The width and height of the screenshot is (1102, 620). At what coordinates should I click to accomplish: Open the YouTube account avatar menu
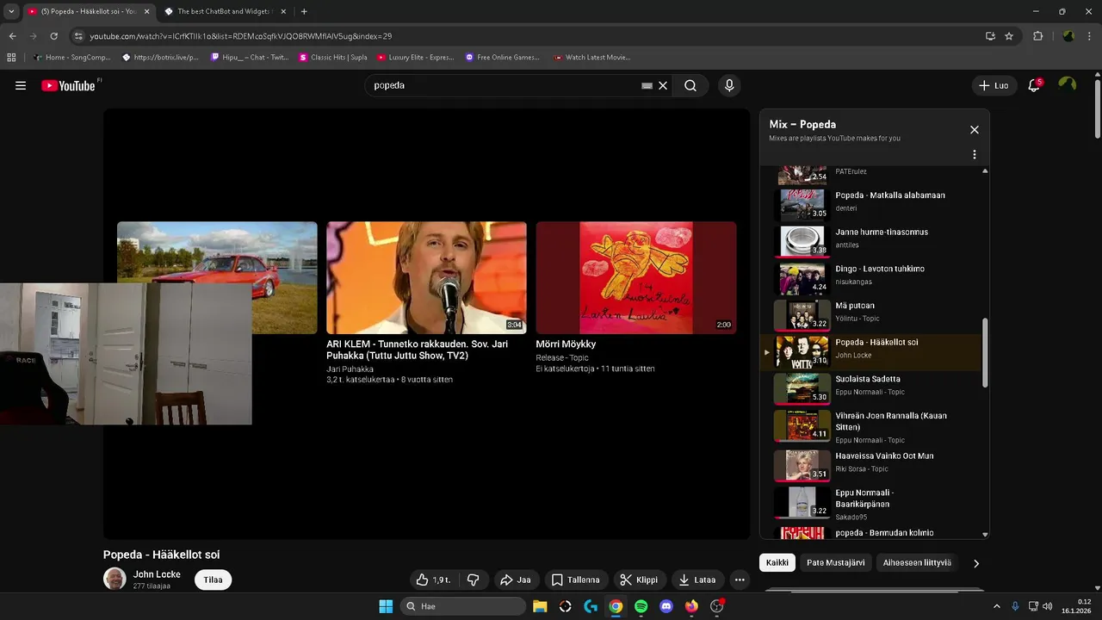[x=1068, y=84]
